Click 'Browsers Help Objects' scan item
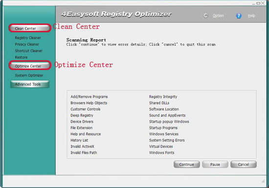 (x=89, y=103)
